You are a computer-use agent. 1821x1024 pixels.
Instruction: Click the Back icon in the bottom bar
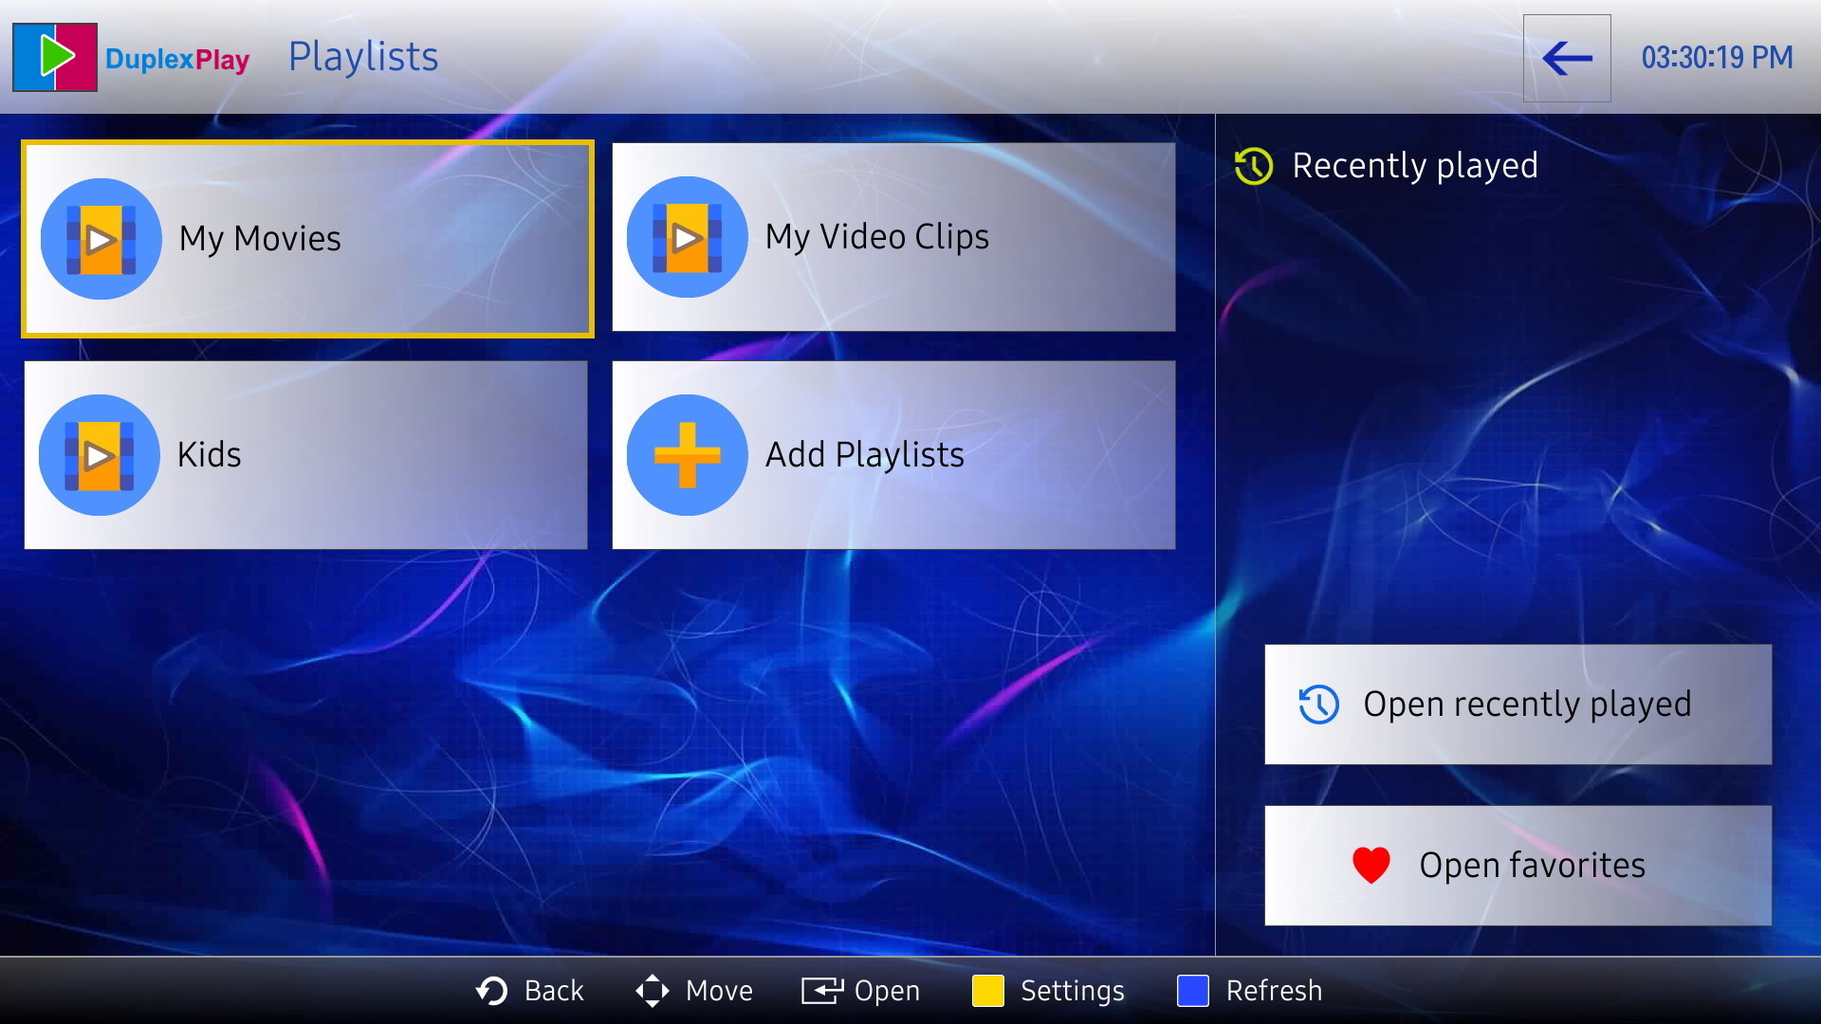[x=489, y=990]
